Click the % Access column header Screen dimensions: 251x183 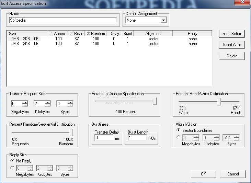coord(58,33)
